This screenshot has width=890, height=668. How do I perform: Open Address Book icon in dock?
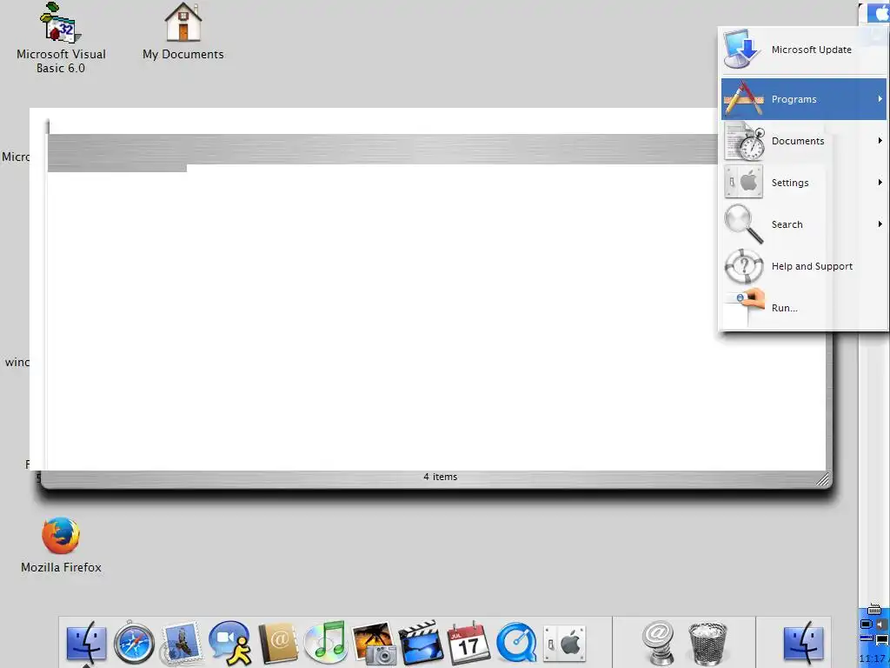pos(278,643)
